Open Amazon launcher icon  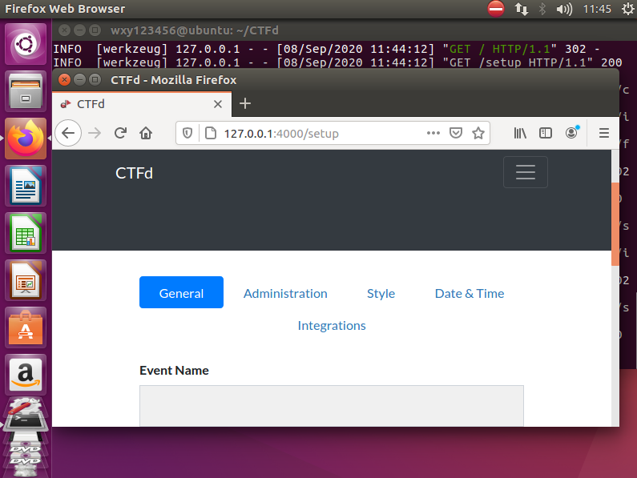click(26, 375)
